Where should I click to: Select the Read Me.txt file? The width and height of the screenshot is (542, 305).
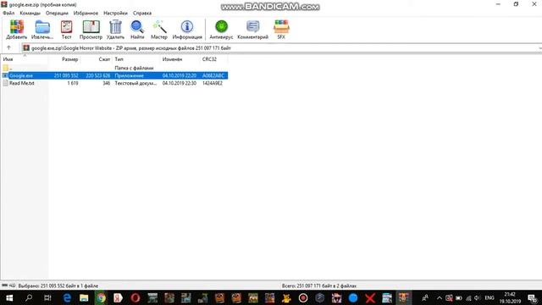tap(21, 83)
